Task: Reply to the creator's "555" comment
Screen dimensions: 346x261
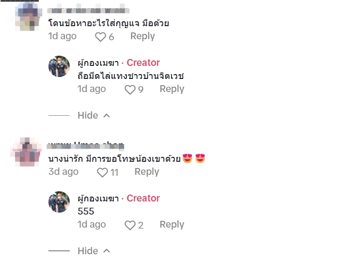Action: 172,225
